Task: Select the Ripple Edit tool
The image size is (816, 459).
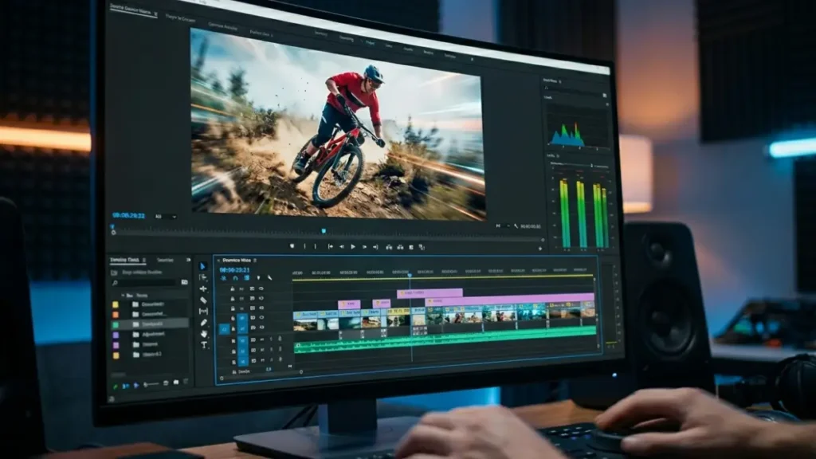Action: point(203,288)
